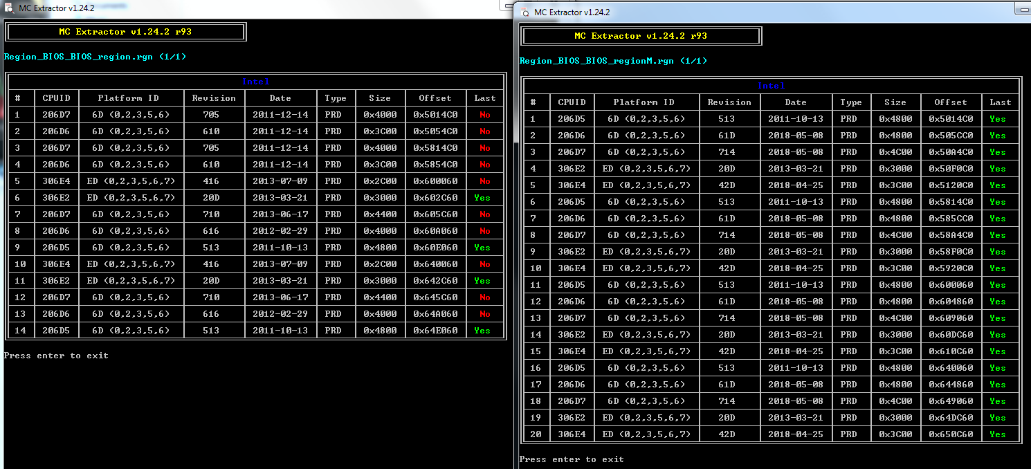Click the CPUID column header in left window
Image resolution: width=1031 pixels, height=469 pixels.
click(x=57, y=98)
